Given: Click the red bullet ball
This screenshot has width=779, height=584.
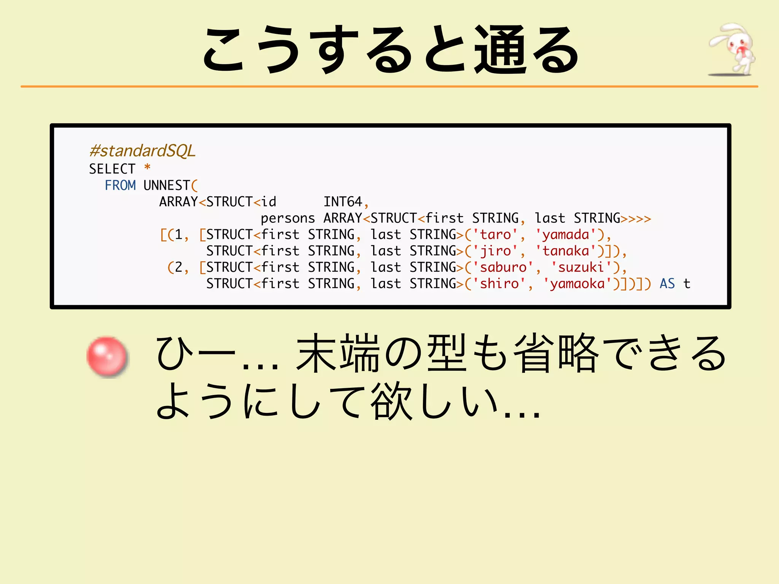Looking at the screenshot, I should click(107, 357).
